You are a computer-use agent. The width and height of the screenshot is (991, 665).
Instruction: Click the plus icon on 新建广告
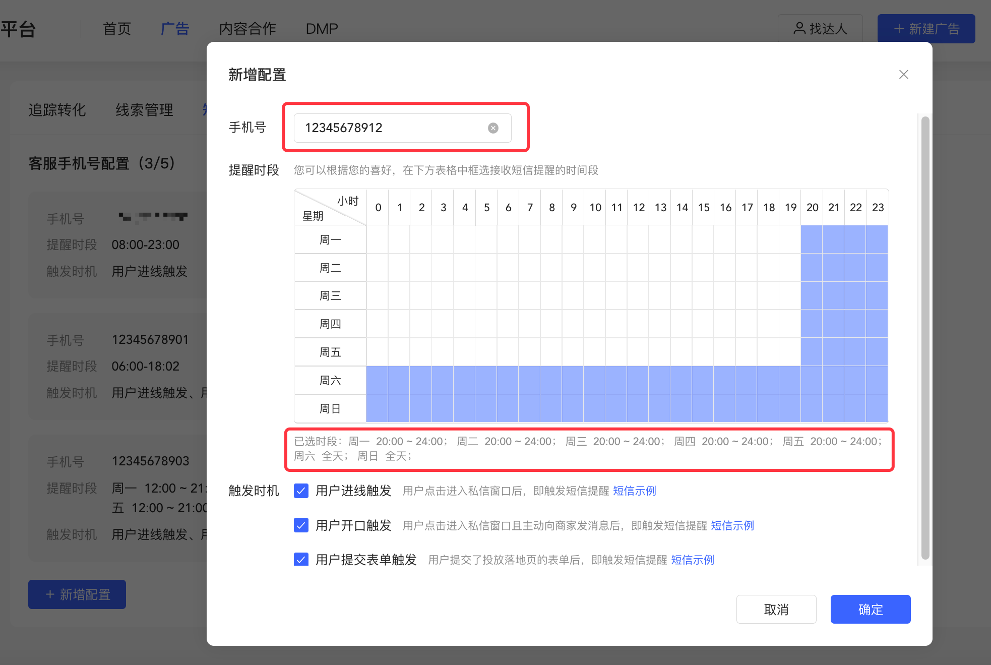pyautogui.click(x=899, y=29)
